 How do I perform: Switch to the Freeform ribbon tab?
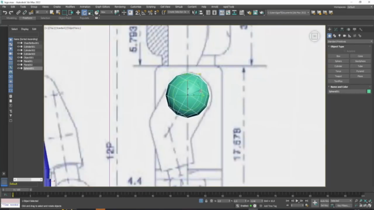click(27, 18)
